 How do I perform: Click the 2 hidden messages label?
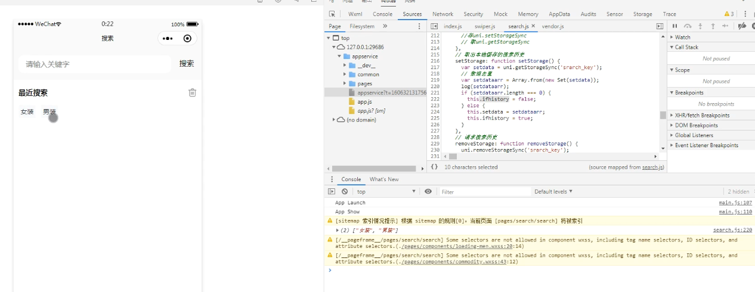[738, 191]
